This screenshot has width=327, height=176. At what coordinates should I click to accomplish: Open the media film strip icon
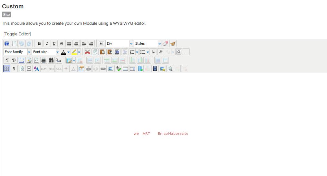click(155, 69)
